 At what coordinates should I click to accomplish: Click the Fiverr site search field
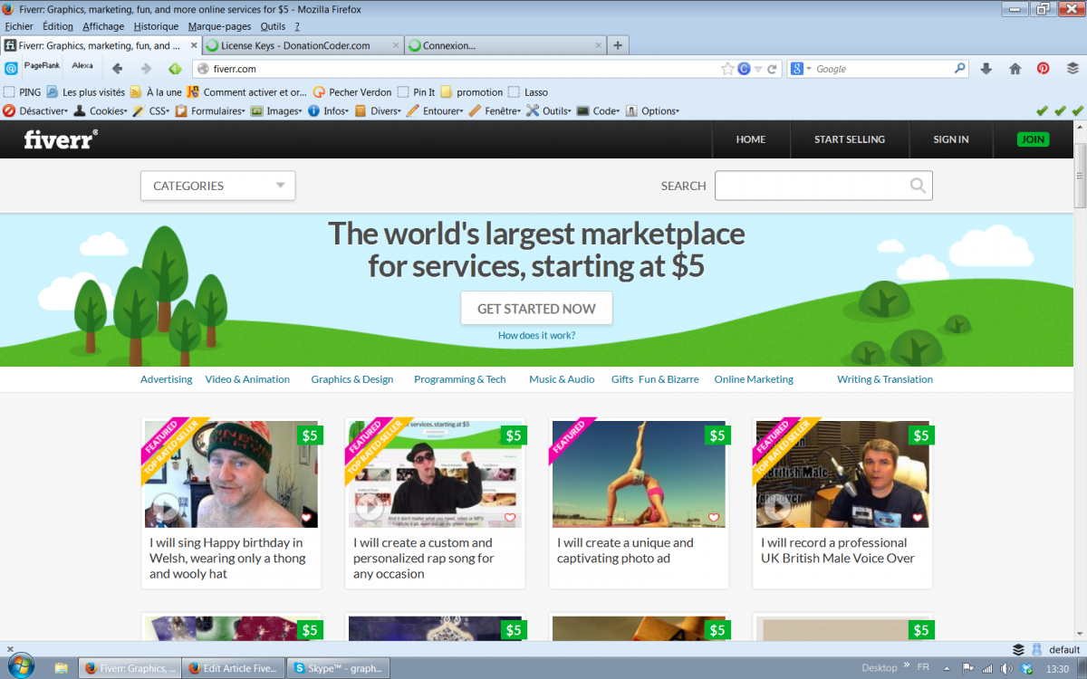[x=823, y=186]
